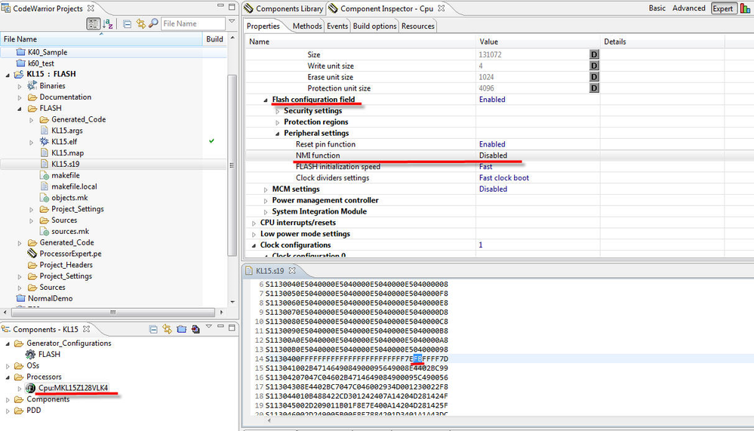
Task: Click the D button for Protection unit size
Action: [594, 88]
